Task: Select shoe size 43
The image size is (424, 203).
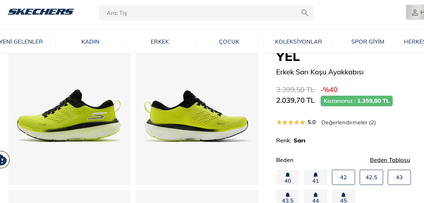Action: pos(399,177)
